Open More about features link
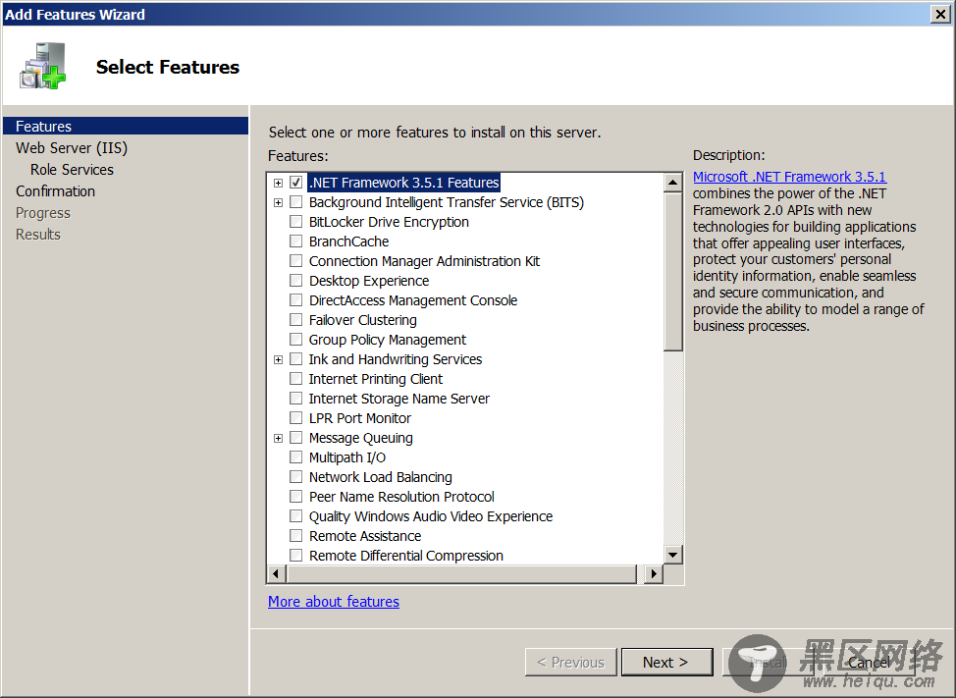This screenshot has width=956, height=698. 334,602
